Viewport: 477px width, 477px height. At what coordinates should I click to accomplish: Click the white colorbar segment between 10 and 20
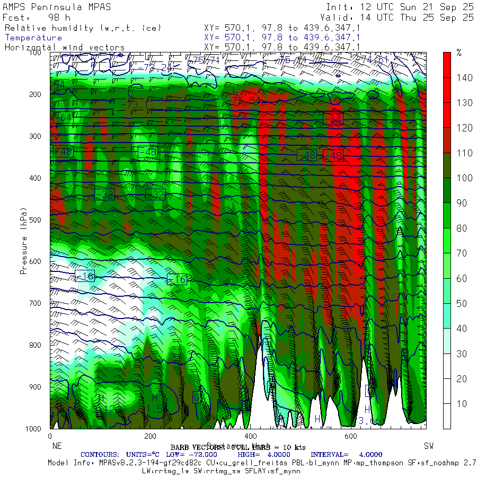coord(447,391)
